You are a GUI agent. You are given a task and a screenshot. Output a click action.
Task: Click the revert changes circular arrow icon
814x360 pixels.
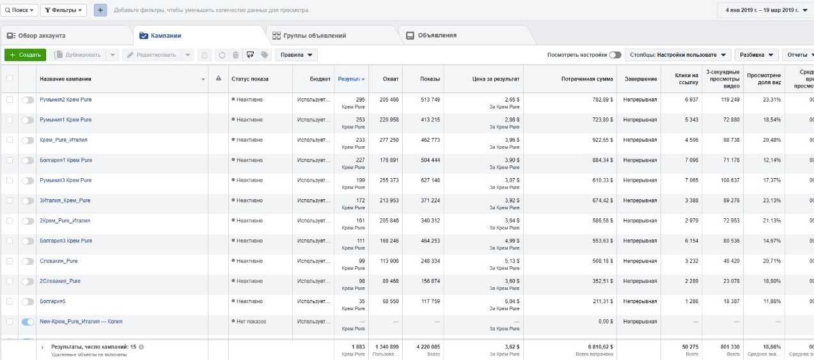(222, 55)
